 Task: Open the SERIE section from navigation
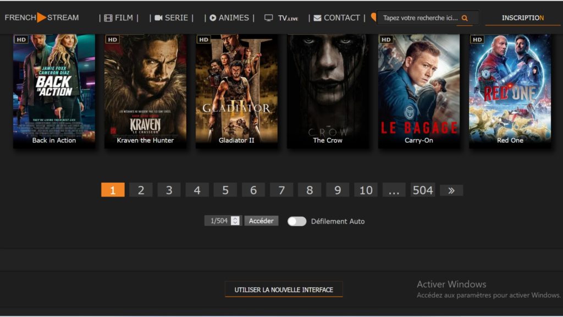point(171,18)
